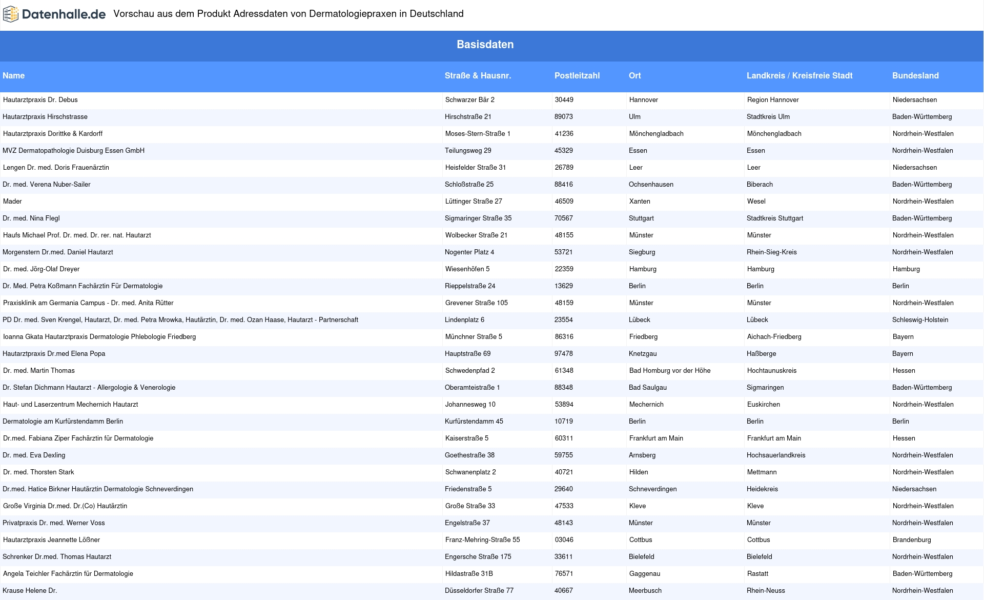The height and width of the screenshot is (600, 984).
Task: Select the row Hautarztpraxis Dr. Debus
Action: tap(492, 100)
